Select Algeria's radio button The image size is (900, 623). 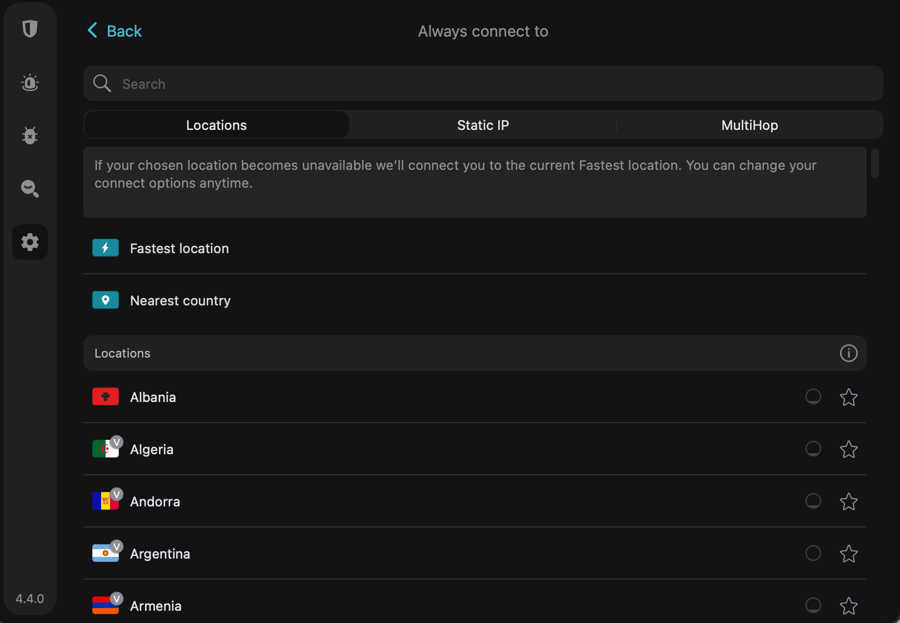pyautogui.click(x=813, y=449)
